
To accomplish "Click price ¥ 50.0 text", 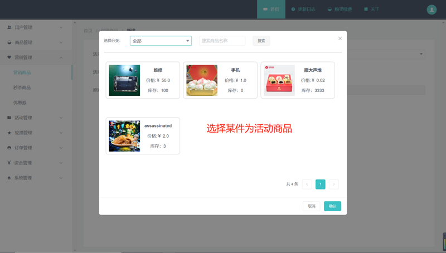I will (158, 80).
